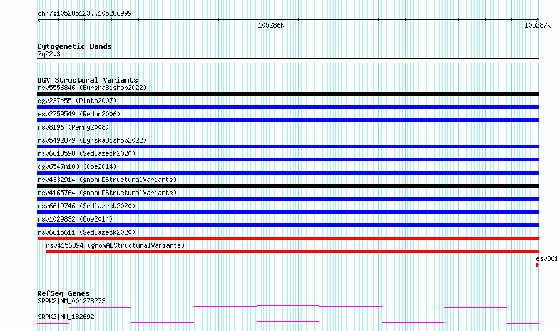Screen dimensions: 557x331
Task: Click the right arrowhead of the ruler
Action: pos(538,19)
